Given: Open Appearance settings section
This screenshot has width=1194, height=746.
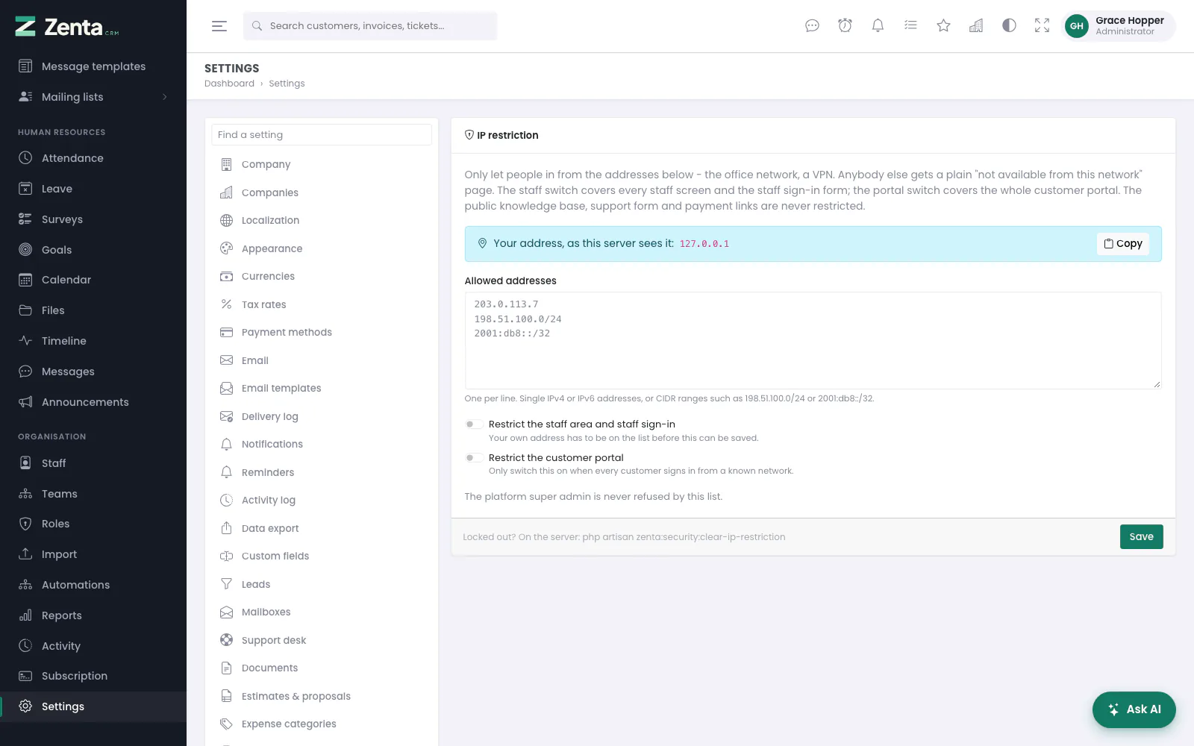Looking at the screenshot, I should 322,248.
